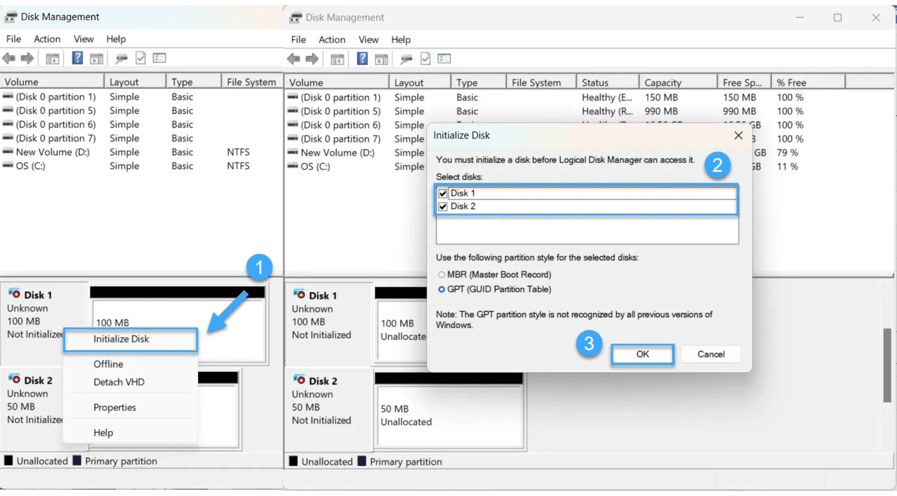The image size is (897, 496).
Task: Select (Disk 0 partition 1) row in left window
Action: tap(142, 97)
